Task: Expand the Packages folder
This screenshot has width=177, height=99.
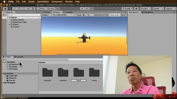Action: (3, 83)
